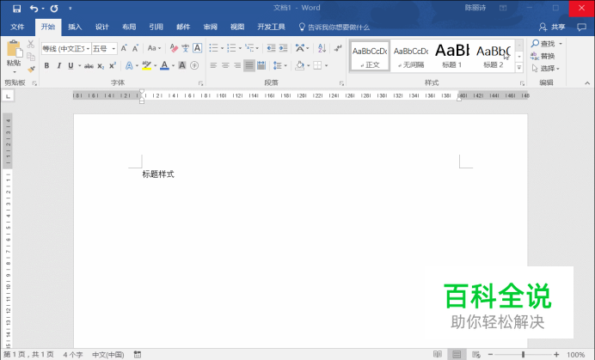Open the bullet list dropdown
The height and width of the screenshot is (360, 595).
coord(222,48)
